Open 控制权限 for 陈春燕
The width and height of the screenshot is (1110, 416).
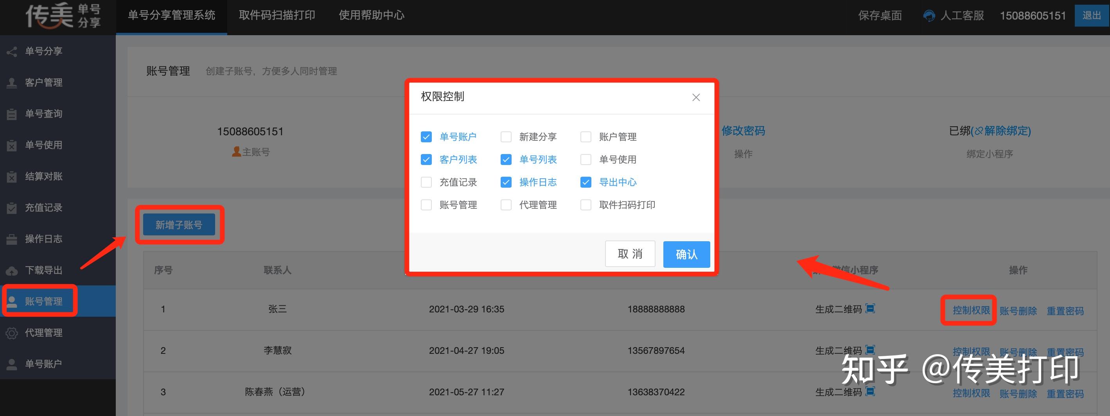coord(971,393)
